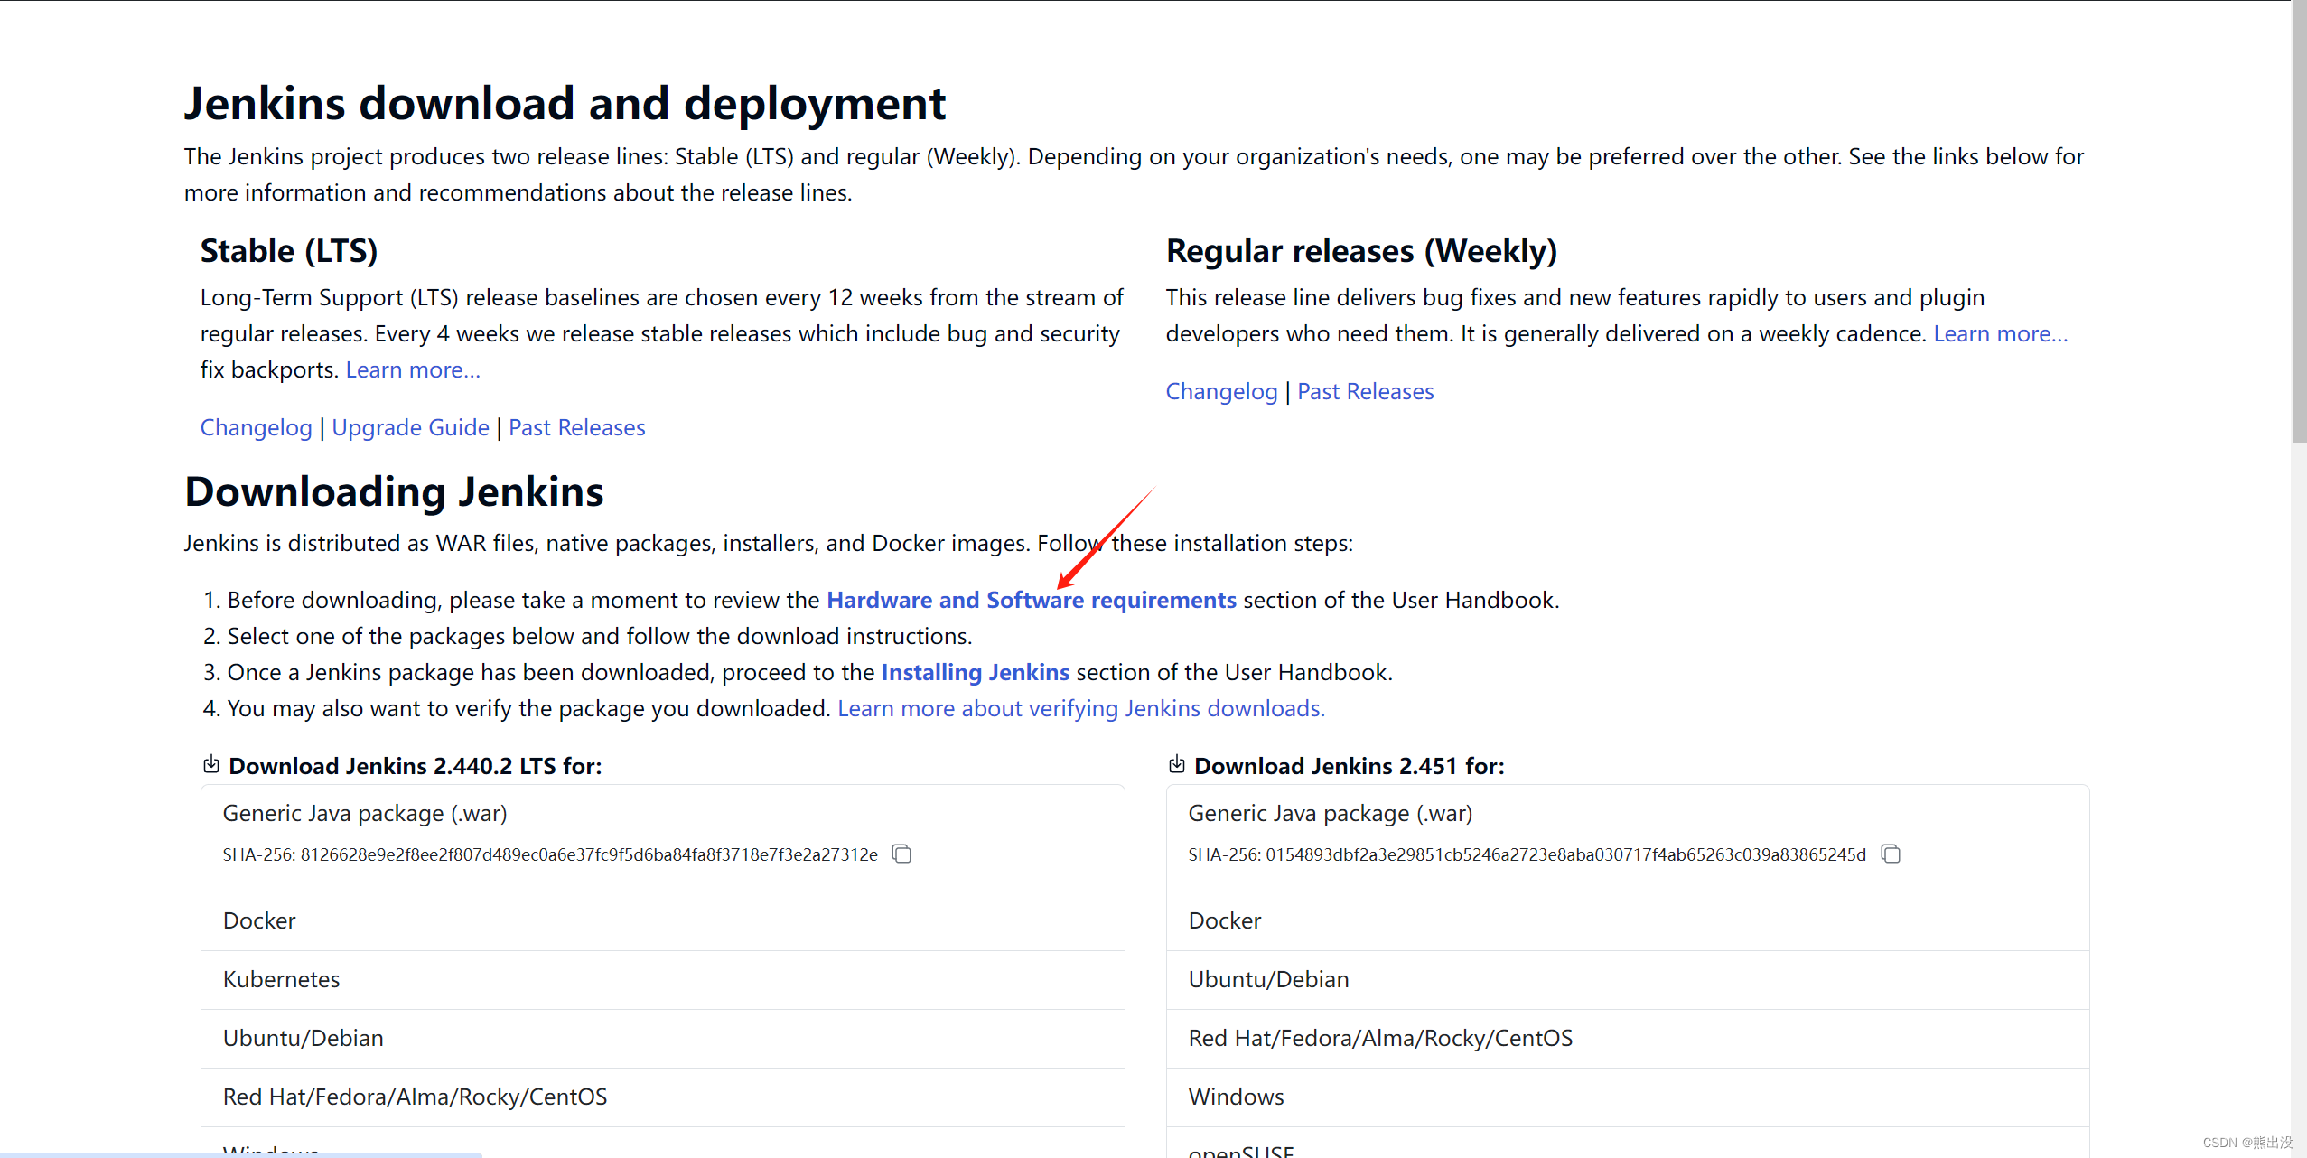Expand Ubuntu/Debian under Jenkins 2.451

click(x=1268, y=979)
